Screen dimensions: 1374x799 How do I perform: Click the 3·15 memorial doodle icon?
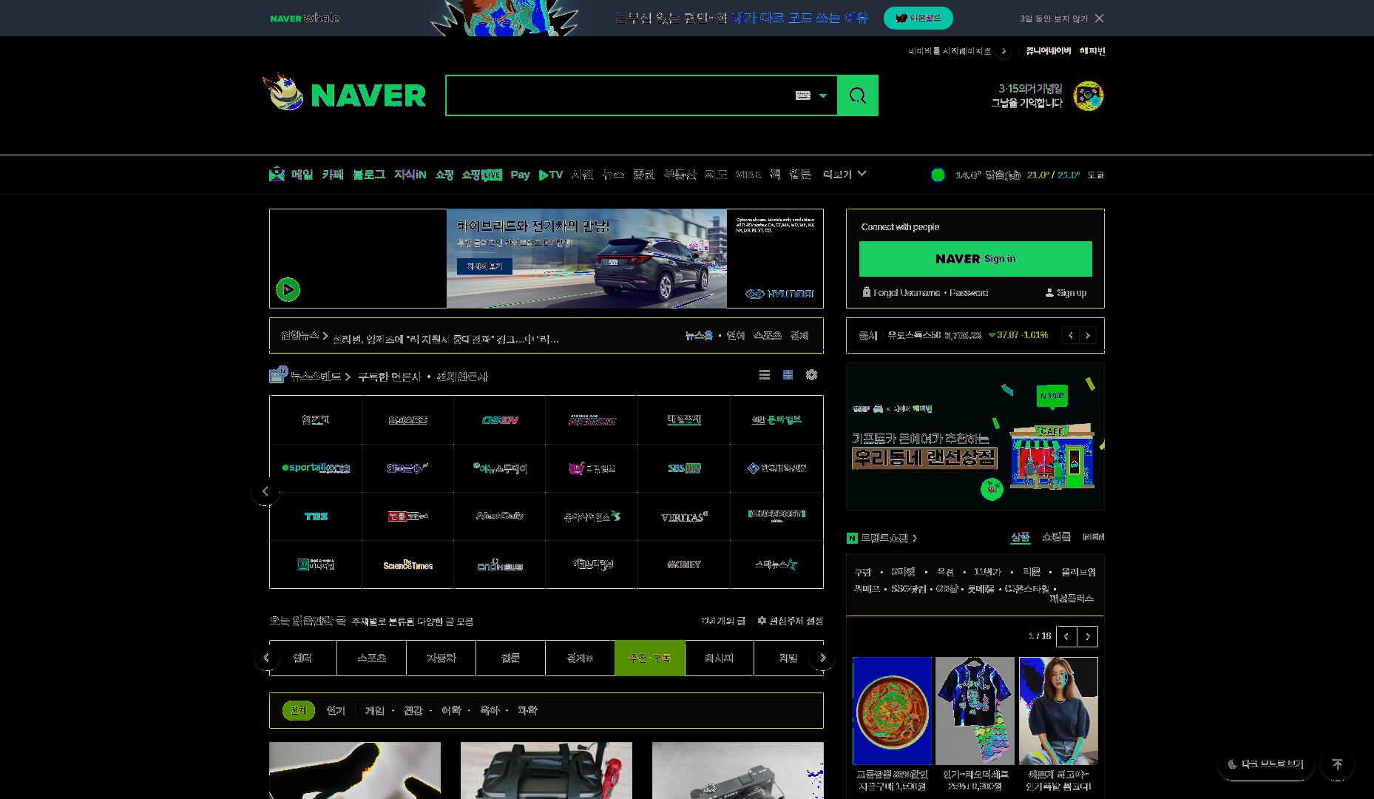(1089, 96)
